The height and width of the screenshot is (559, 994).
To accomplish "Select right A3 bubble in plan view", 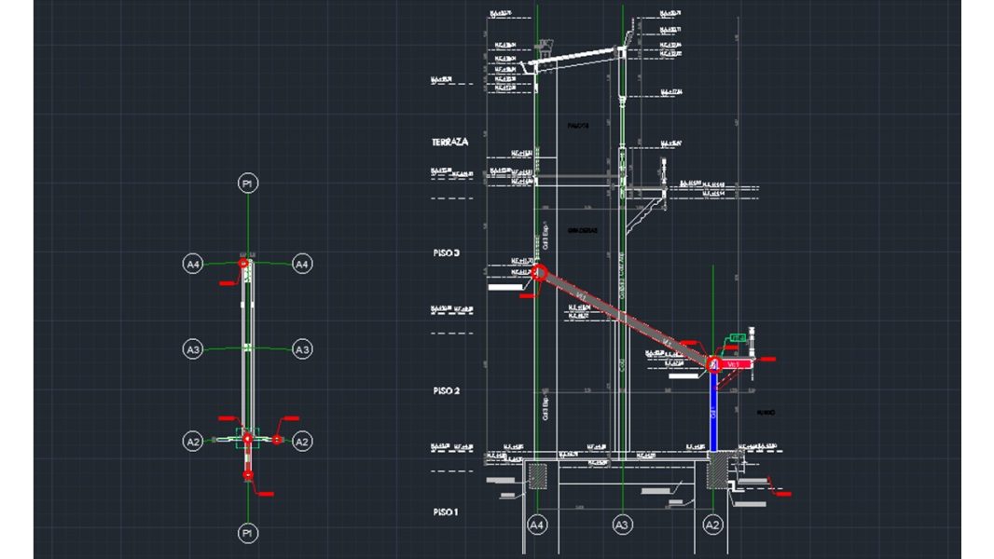I will point(302,349).
